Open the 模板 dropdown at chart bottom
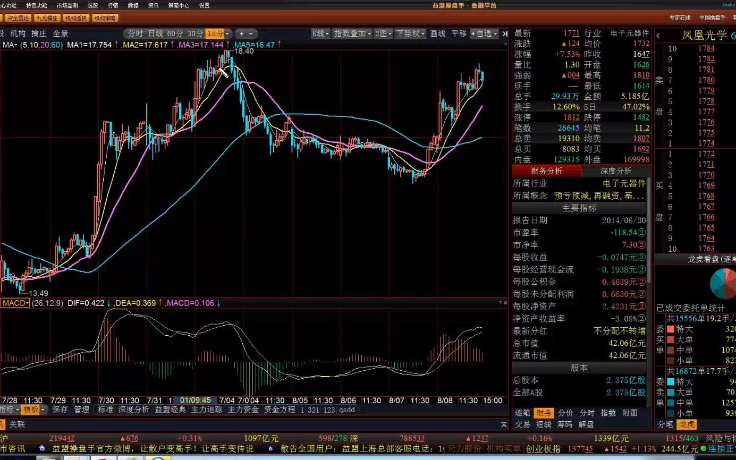 pyautogui.click(x=34, y=410)
